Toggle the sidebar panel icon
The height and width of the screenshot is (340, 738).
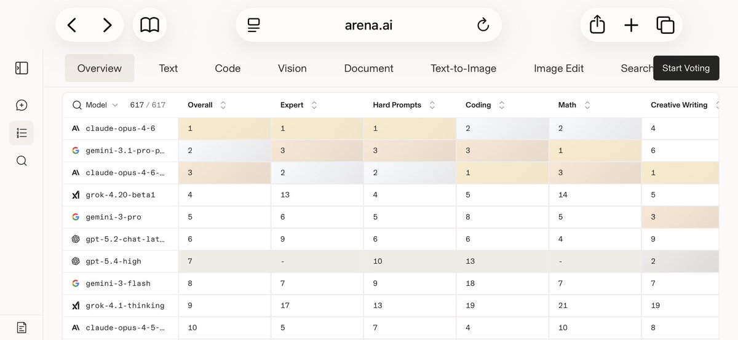pos(22,68)
